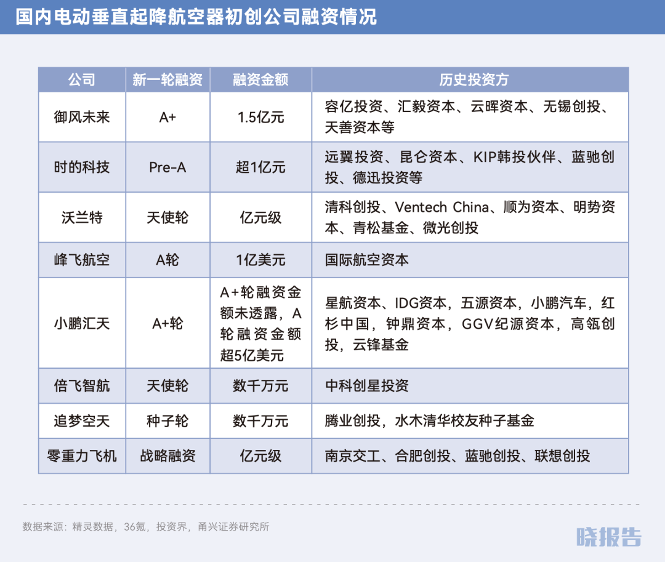Select the 中科创星投资 investor cell
Image resolution: width=665 pixels, height=562 pixels.
[x=367, y=386]
